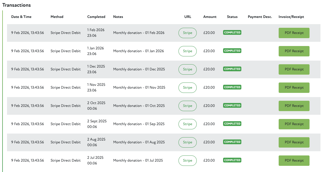Viewport: 323px width, 172px height.
Task: Open Stripe link for 01 Dec 2025 donation
Action: coord(187,69)
